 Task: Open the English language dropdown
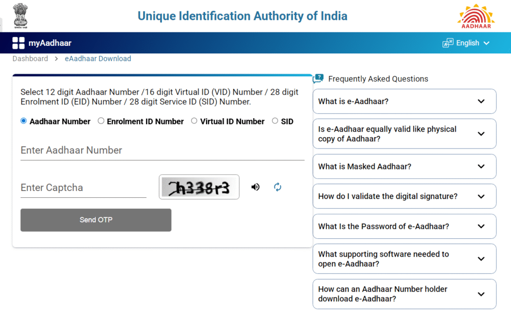click(x=469, y=43)
